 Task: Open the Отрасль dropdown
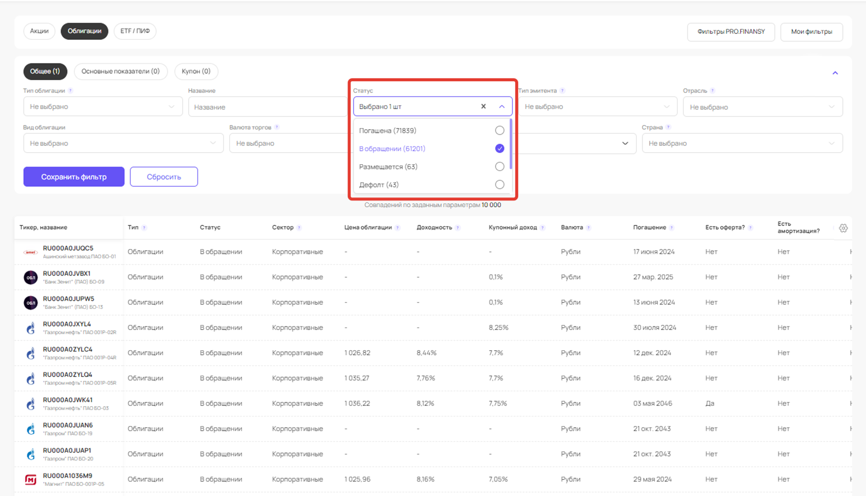[x=762, y=107]
